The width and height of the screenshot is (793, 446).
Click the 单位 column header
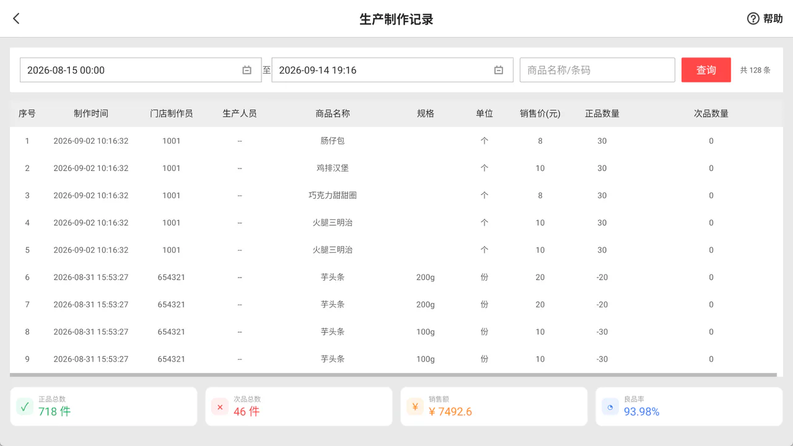point(484,113)
